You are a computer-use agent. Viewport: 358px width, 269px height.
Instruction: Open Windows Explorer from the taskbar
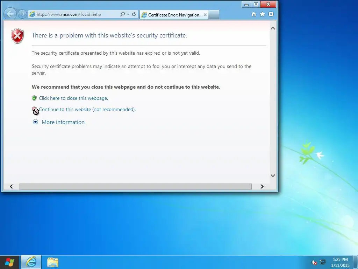coord(53,262)
